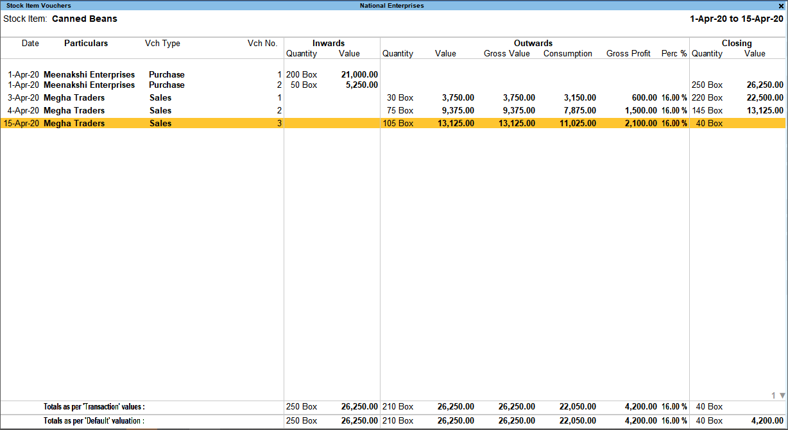Click the Closing Value column header
The width and height of the screenshot is (788, 430).
click(x=755, y=53)
